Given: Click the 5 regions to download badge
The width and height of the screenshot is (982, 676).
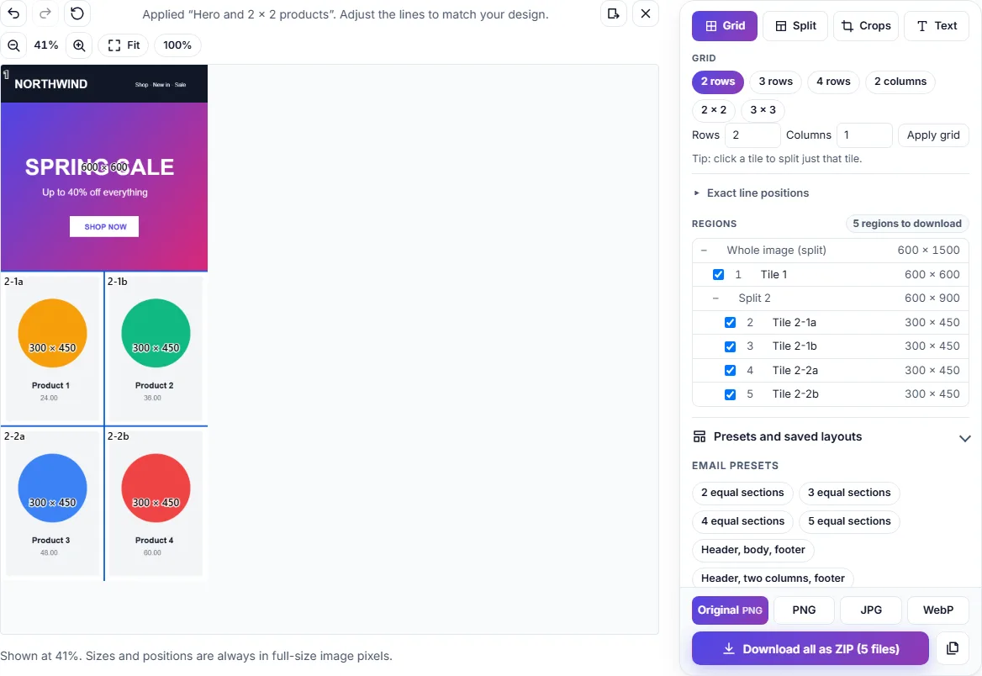Looking at the screenshot, I should 907,224.
